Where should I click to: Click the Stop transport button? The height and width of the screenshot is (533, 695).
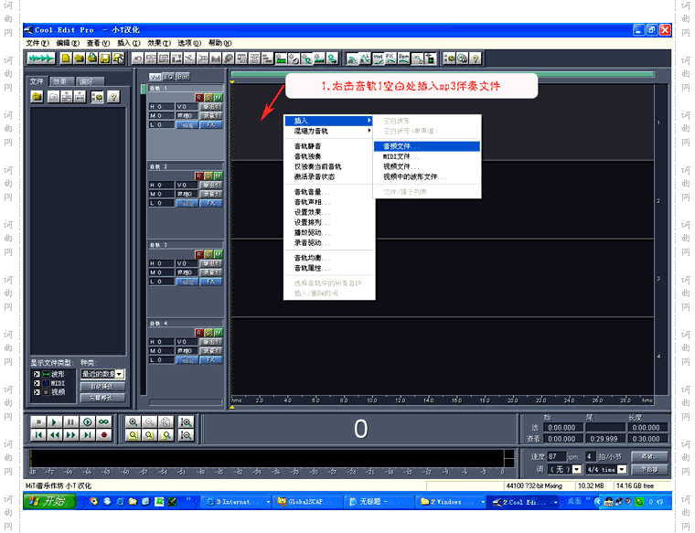(x=38, y=422)
